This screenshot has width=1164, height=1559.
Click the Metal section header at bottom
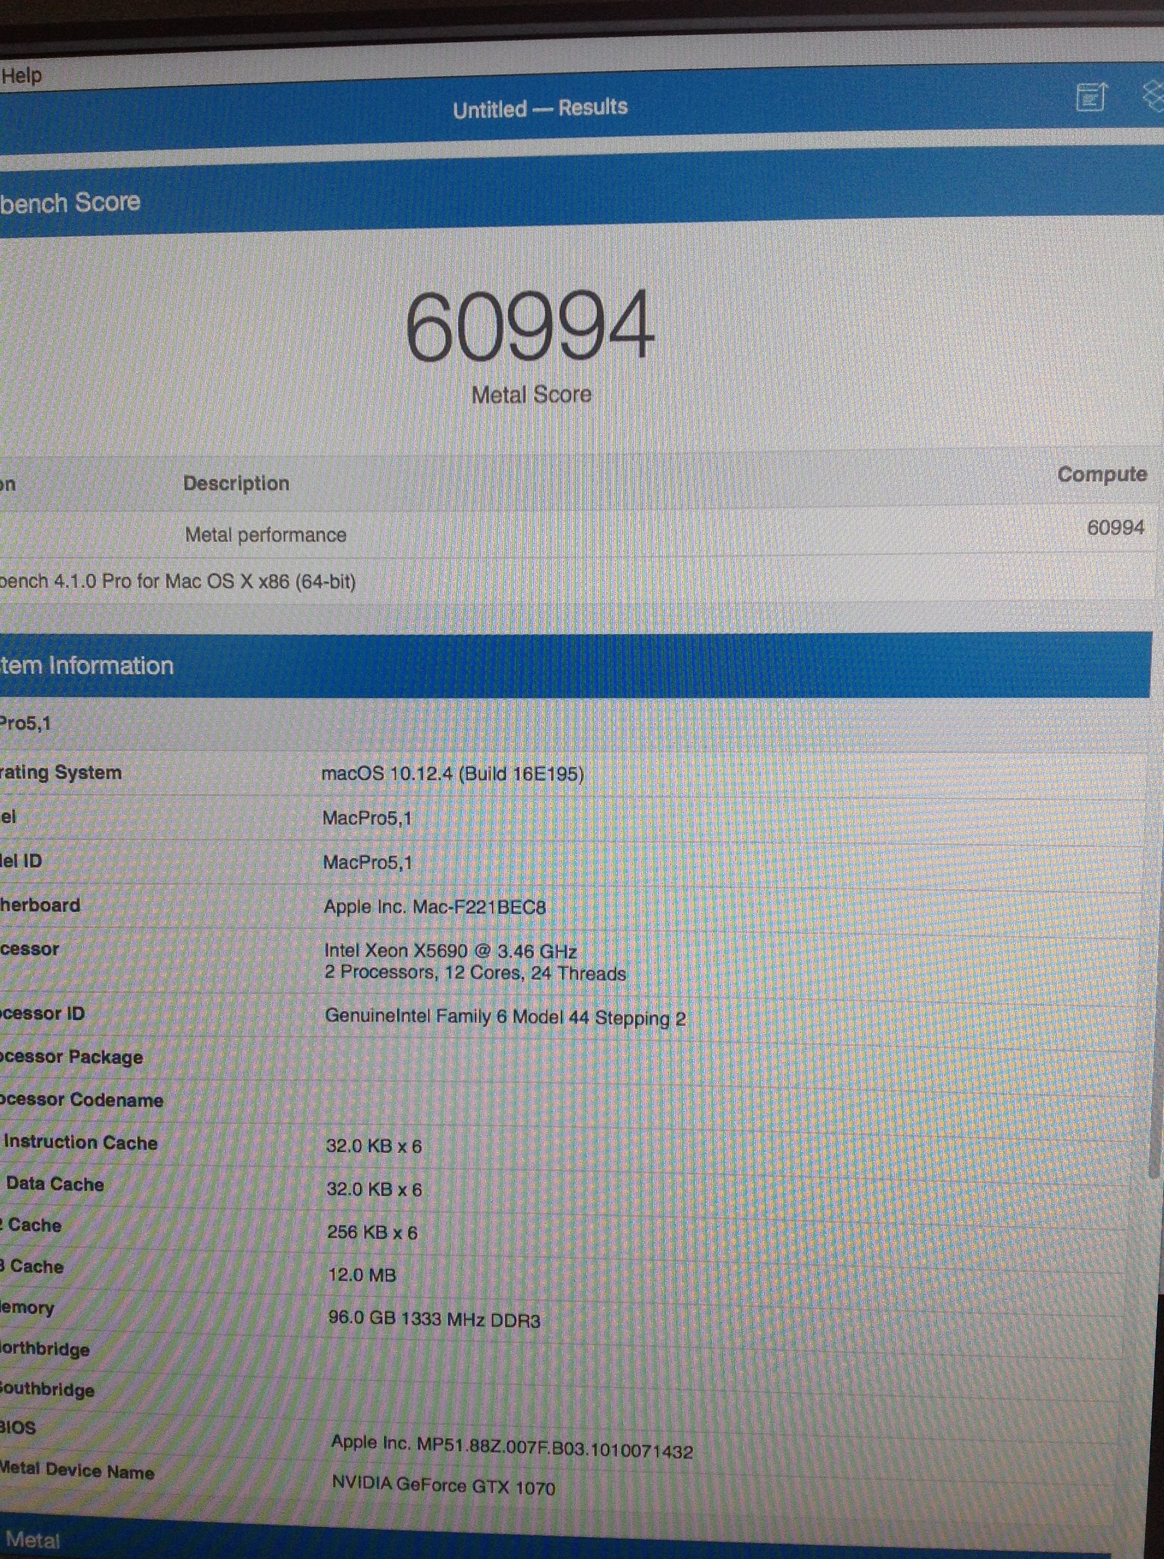[32, 1541]
